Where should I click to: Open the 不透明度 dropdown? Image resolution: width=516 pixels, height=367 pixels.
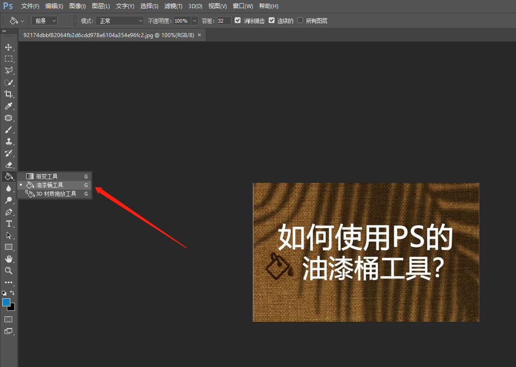(194, 20)
